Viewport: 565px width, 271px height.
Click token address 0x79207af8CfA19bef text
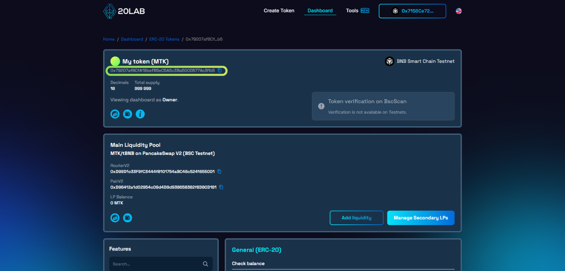[162, 71]
